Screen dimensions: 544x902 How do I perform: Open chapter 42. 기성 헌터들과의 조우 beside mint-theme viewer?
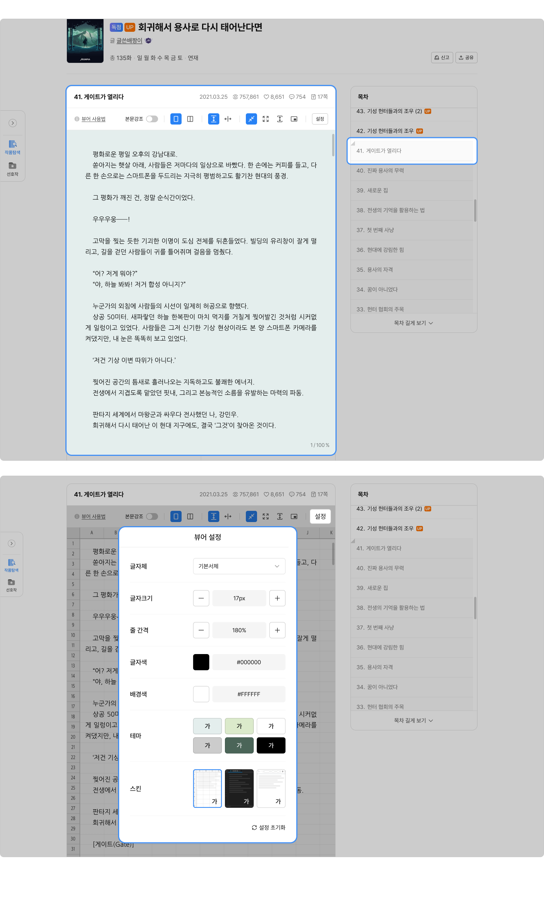coord(412,131)
